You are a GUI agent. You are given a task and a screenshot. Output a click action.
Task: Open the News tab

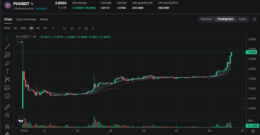click(x=44, y=19)
